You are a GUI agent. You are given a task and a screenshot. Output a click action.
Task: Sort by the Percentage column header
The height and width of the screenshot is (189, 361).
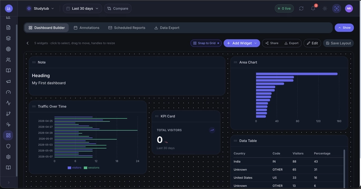click(x=322, y=153)
